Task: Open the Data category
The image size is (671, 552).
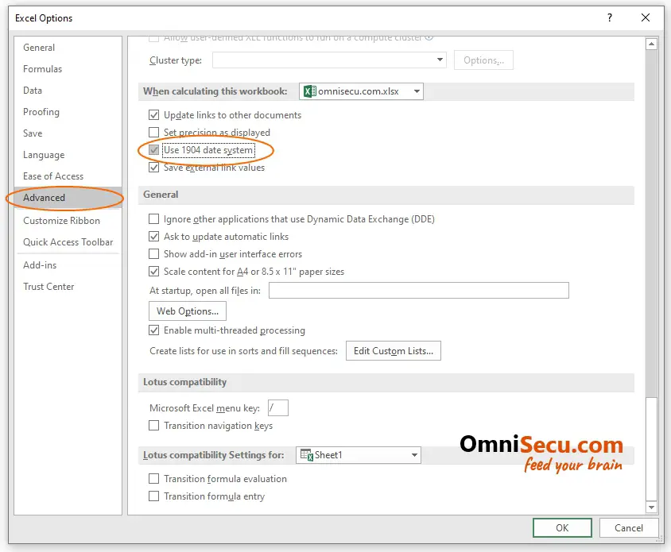Action: pyautogui.click(x=68, y=91)
